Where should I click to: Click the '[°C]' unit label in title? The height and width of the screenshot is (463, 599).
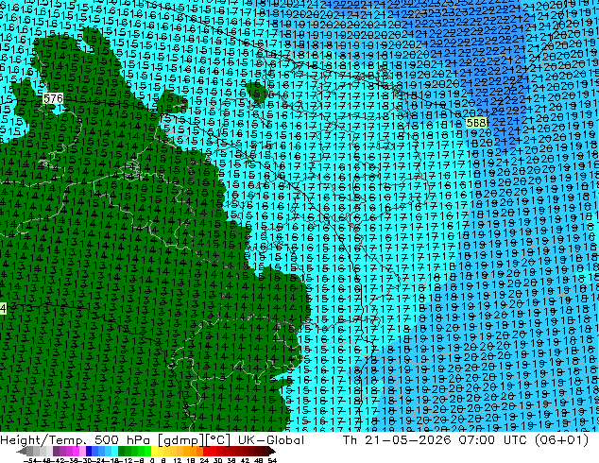tap(218, 440)
